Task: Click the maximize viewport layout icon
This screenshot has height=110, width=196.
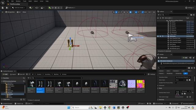Action: coord(154,12)
